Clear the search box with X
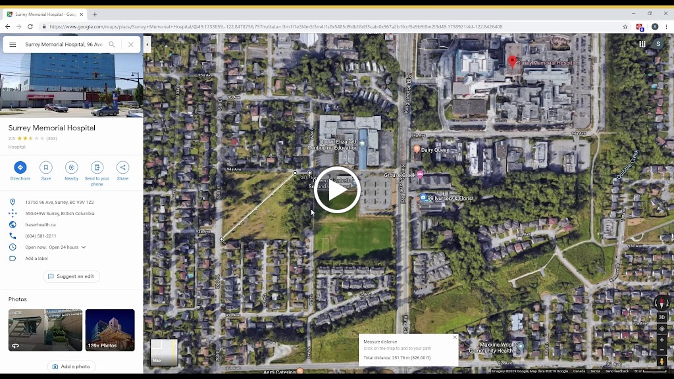This screenshot has width=674, height=379. (x=131, y=44)
